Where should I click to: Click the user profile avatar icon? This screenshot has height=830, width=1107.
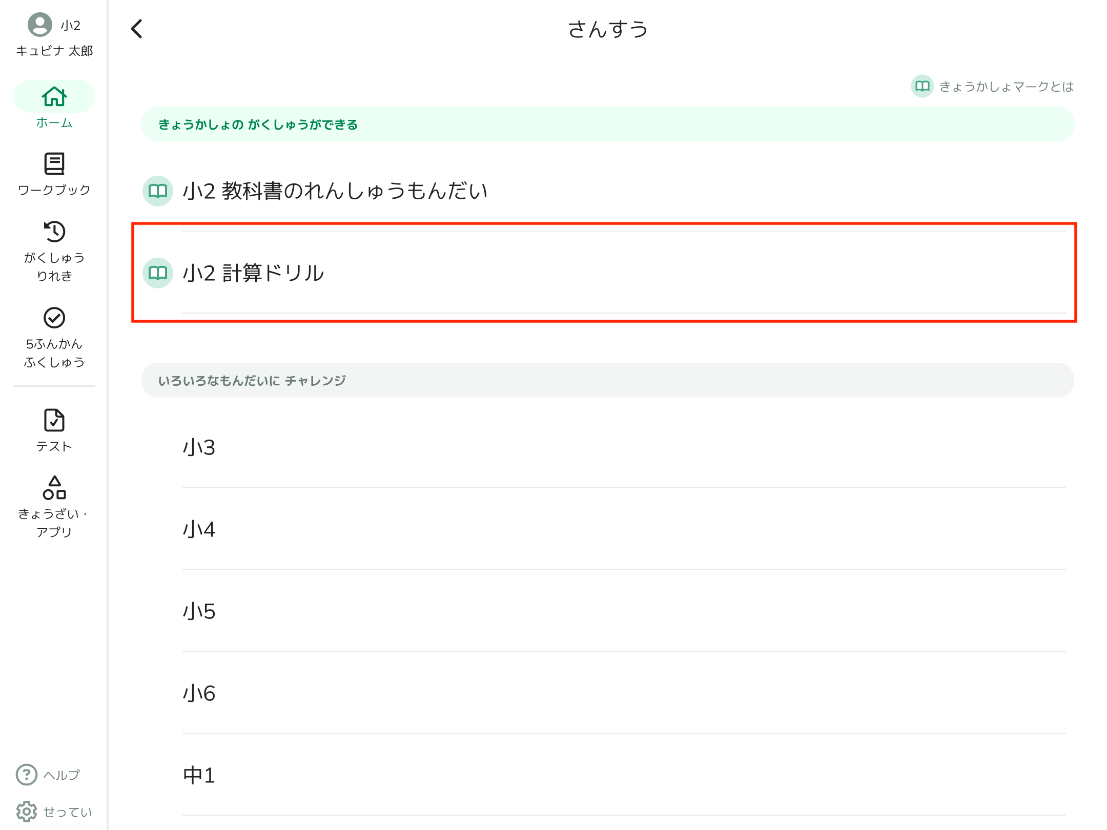(40, 25)
